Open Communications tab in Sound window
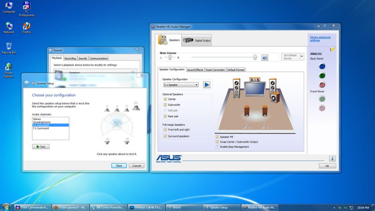The width and height of the screenshot is (375, 211). 98,58
